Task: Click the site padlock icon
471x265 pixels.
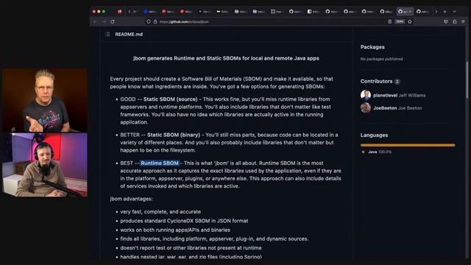Action: click(155, 21)
